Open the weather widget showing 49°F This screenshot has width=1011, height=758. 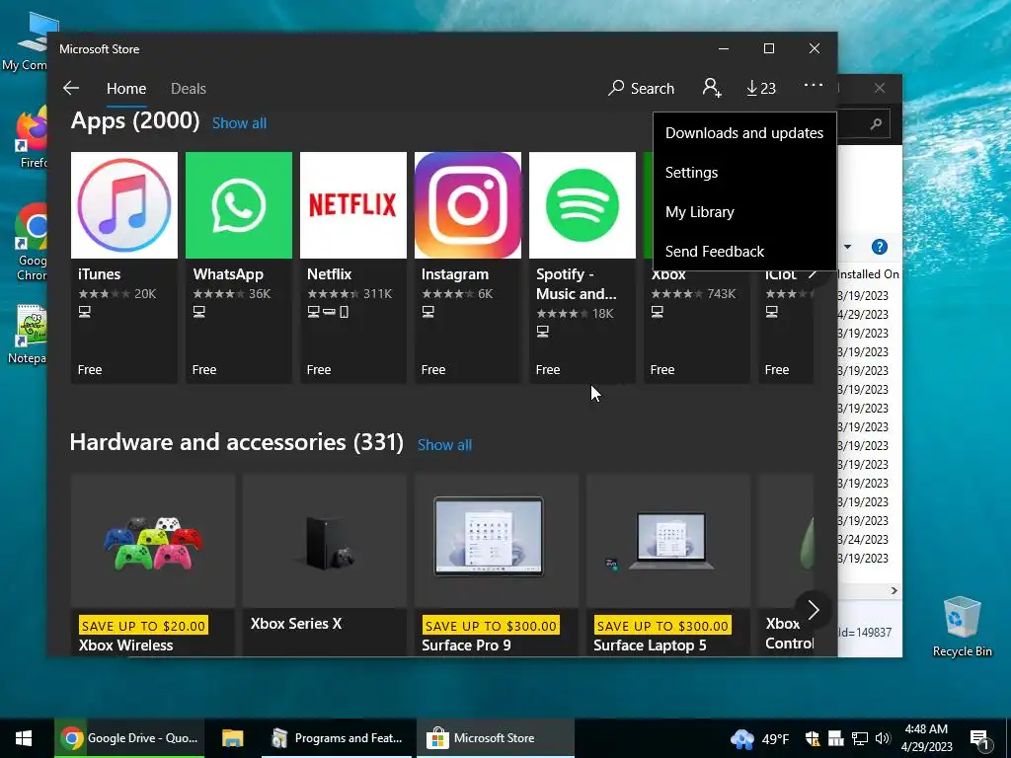pos(759,738)
